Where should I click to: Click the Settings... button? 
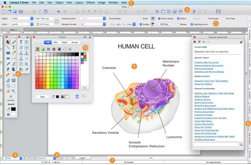click(x=164, y=24)
